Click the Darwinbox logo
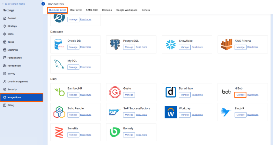Viewport: 273px width, 145px height. (171, 92)
